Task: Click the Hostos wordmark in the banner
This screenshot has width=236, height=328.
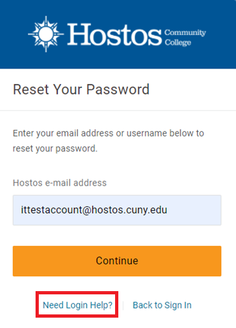Action: [x=114, y=35]
